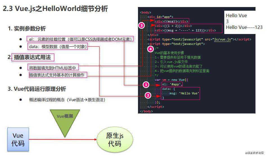The width and height of the screenshot is (267, 157).
Task: Click the closing '</script>' tag
Action: [x=156, y=107]
